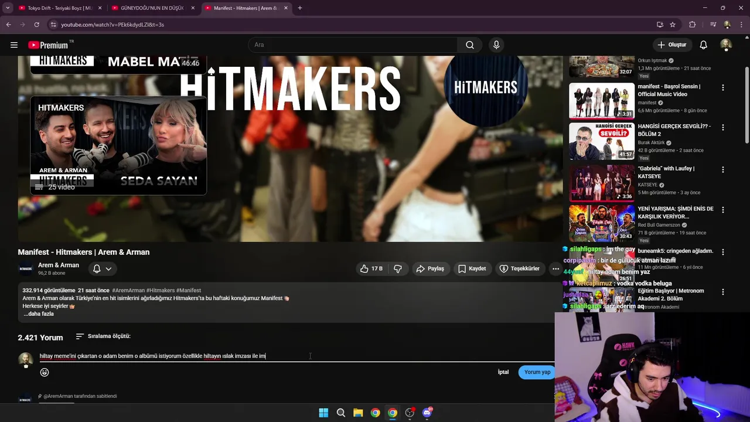Viewport: 750px width, 422px height.
Task: Open the Seda Sayan playlist end card
Action: [118, 145]
